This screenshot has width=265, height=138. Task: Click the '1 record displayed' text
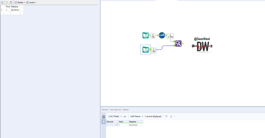click(153, 116)
